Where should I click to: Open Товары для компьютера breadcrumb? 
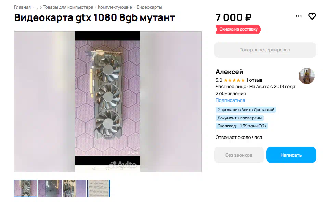pyautogui.click(x=68, y=7)
